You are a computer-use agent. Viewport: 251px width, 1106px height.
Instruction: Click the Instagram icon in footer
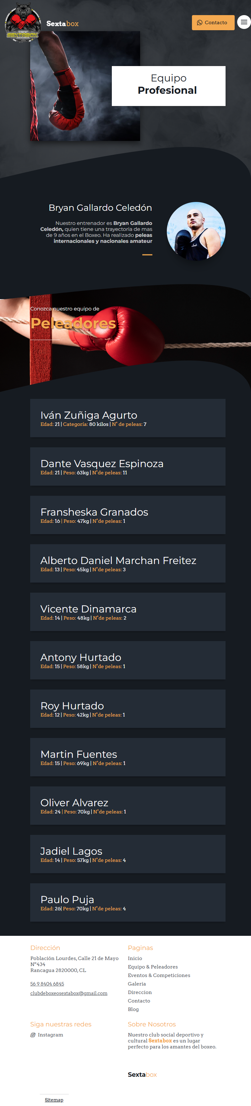pos(33,1035)
